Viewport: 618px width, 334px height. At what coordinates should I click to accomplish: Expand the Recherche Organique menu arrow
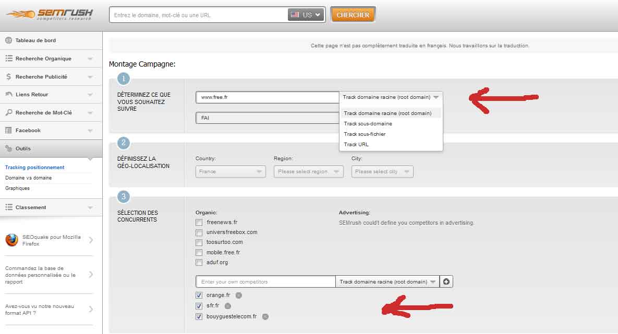coord(90,59)
